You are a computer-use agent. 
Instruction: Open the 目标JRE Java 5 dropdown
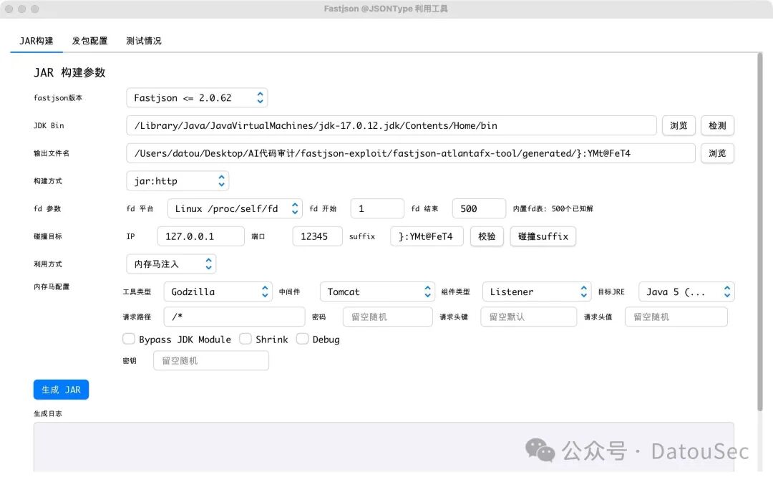click(686, 291)
